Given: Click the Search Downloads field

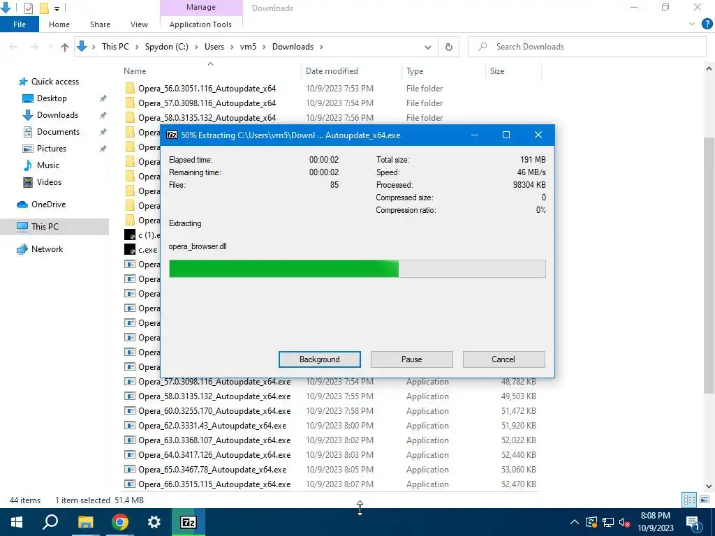Looking at the screenshot, I should (587, 47).
